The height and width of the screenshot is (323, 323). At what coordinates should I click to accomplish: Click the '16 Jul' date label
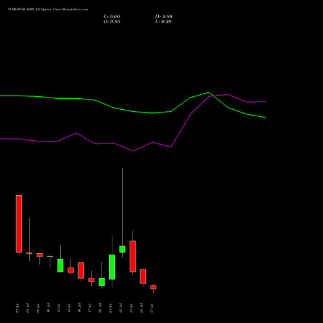tap(79, 308)
